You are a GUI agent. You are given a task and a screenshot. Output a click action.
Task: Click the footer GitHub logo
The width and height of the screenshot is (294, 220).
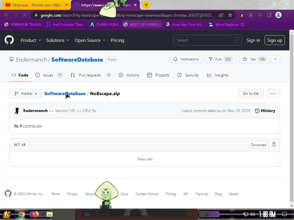click(x=8, y=193)
